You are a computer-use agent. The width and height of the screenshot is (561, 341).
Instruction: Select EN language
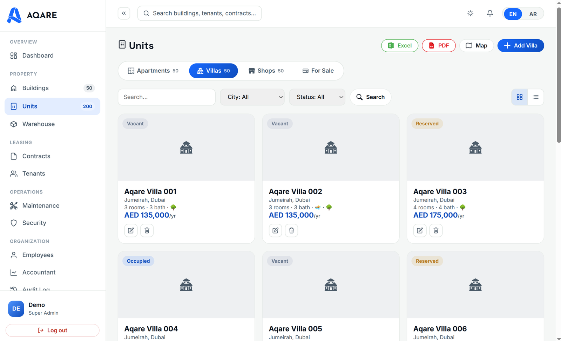513,14
